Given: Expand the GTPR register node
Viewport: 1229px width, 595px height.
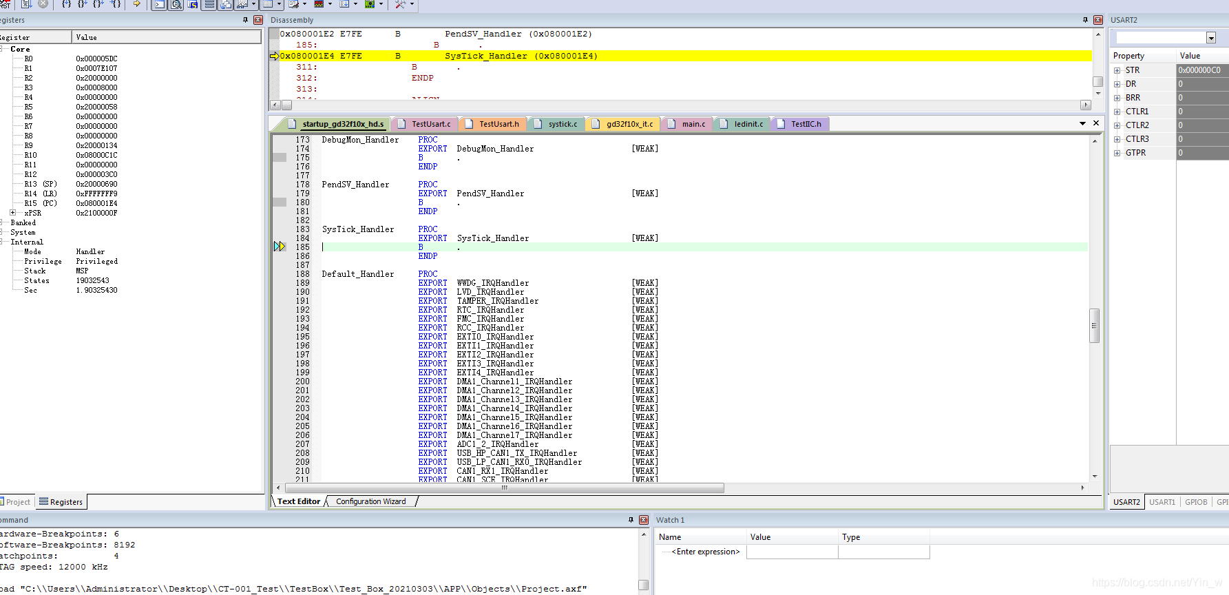Looking at the screenshot, I should [x=1117, y=153].
